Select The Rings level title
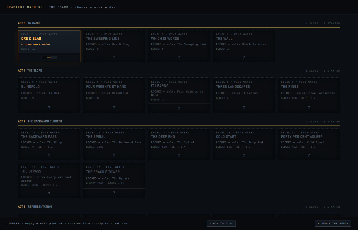The image size is (358, 230). (x=290, y=87)
